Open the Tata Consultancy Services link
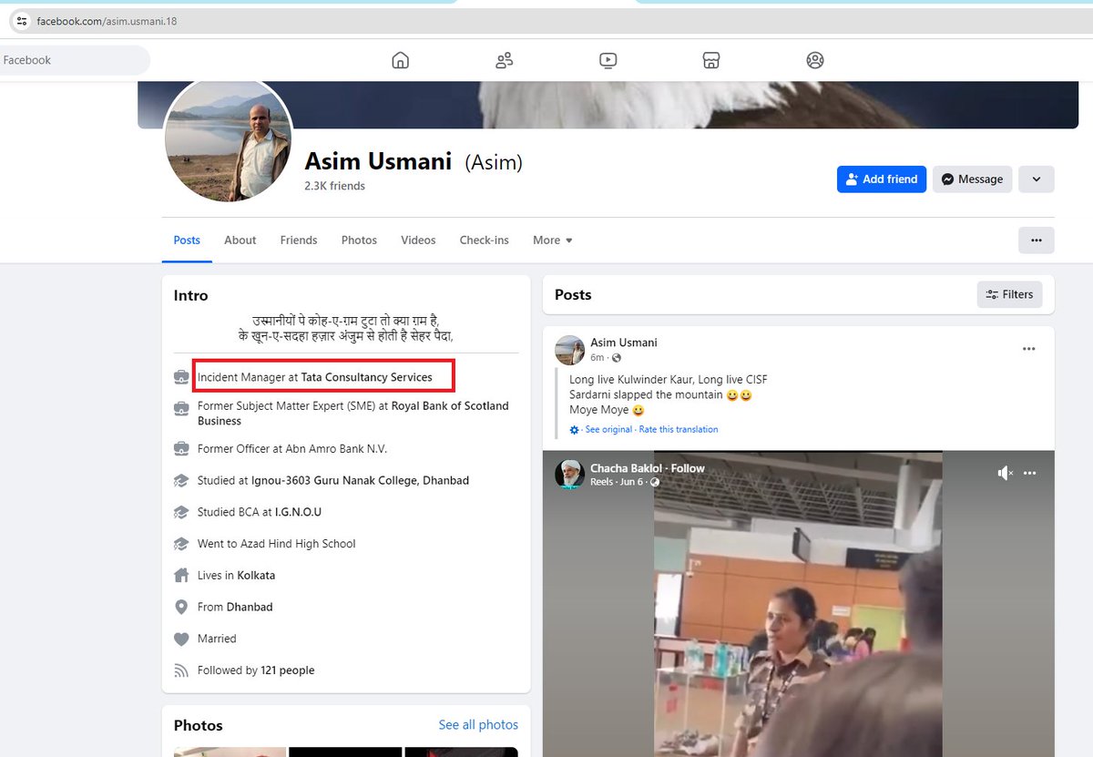This screenshot has height=757, width=1093. 367,377
